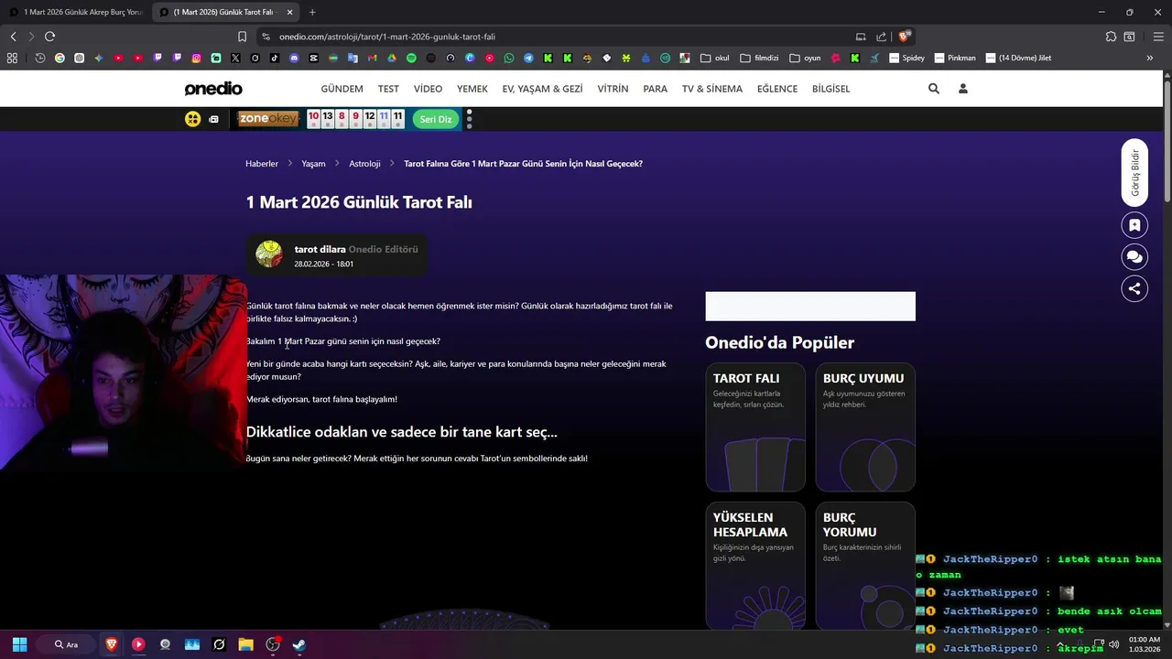Image resolution: width=1172 pixels, height=659 pixels.
Task: Go back using the browser back arrow
Action: tap(13, 37)
